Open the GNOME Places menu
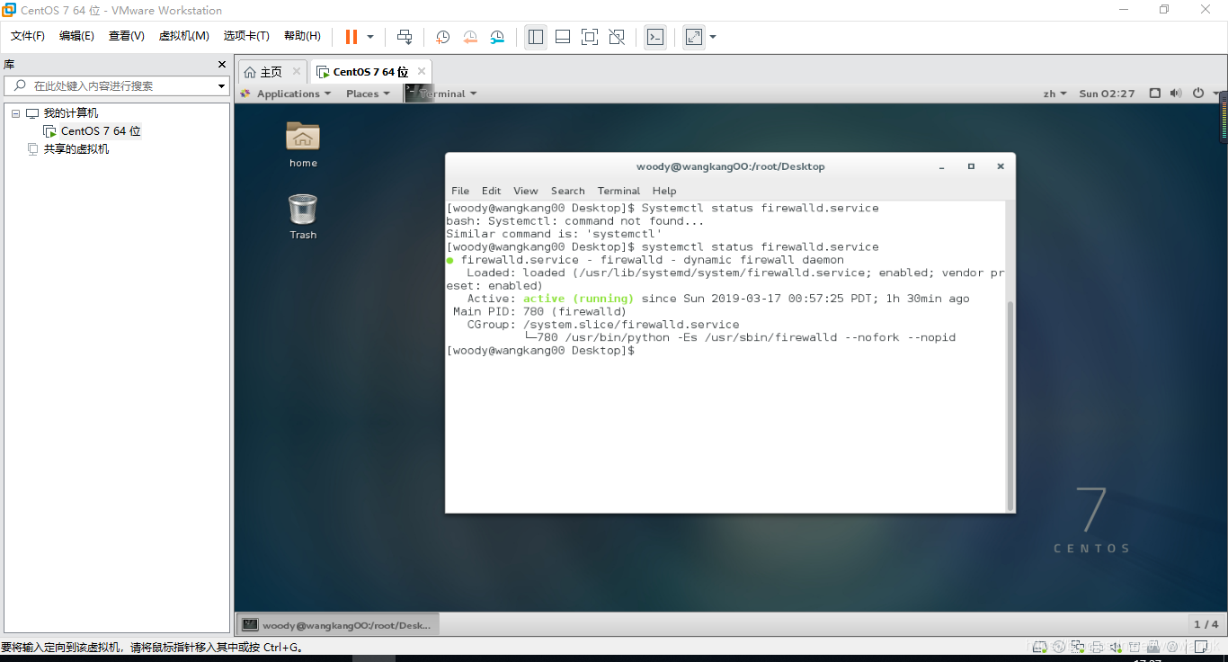The image size is (1228, 662). pyautogui.click(x=369, y=94)
